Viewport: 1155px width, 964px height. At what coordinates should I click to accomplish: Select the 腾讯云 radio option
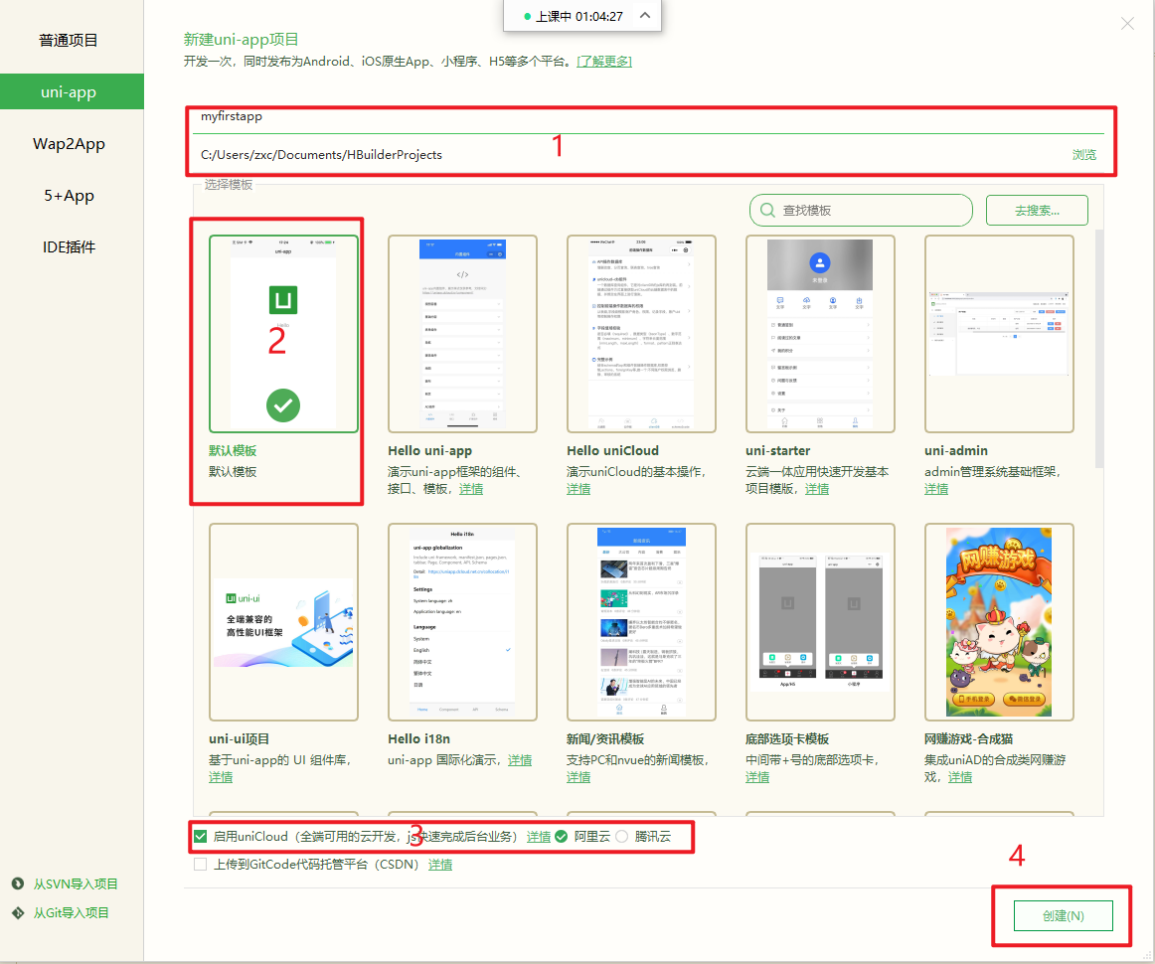click(x=621, y=837)
